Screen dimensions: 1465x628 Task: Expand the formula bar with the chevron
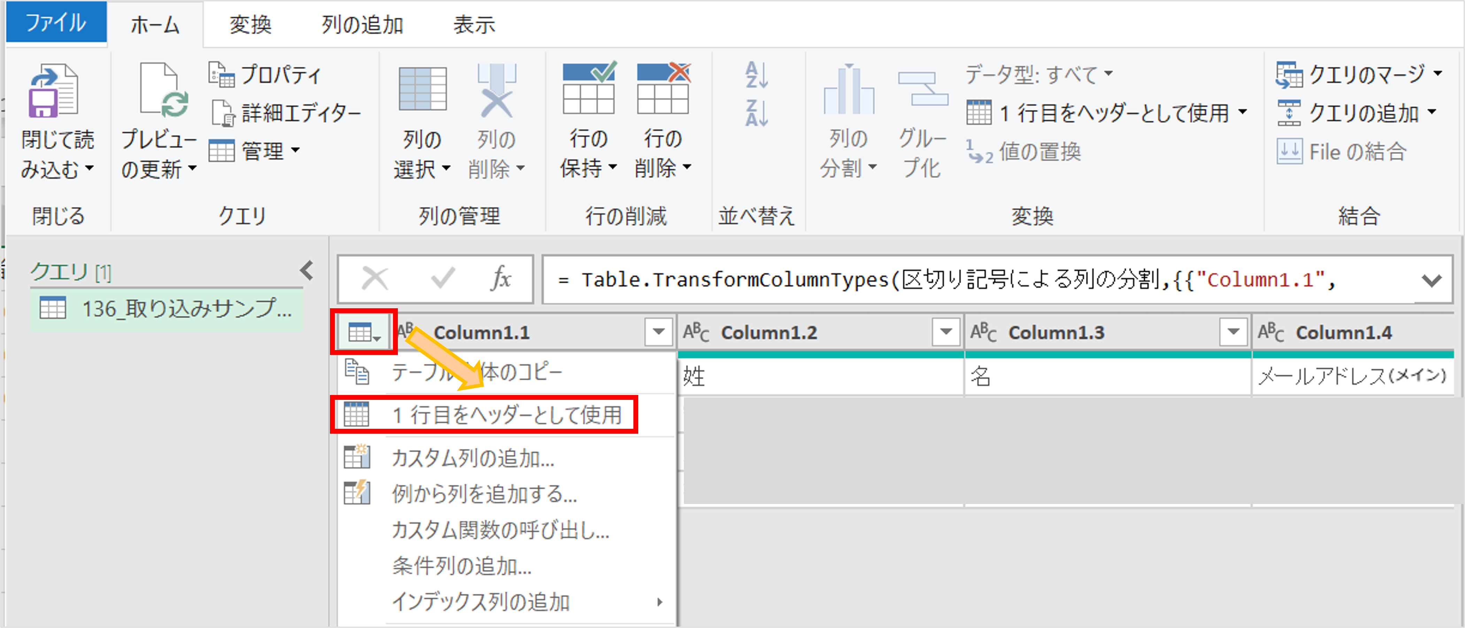1432,280
